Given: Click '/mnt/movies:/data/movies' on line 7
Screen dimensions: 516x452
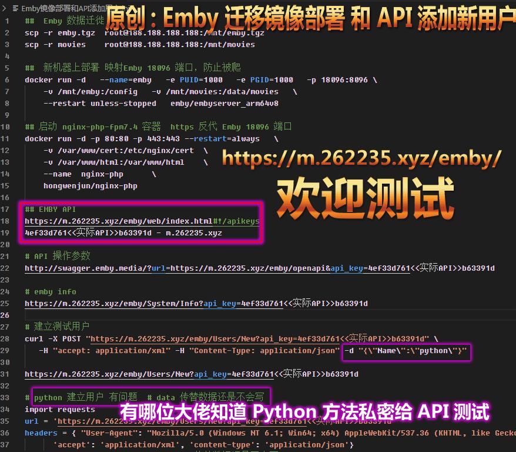Looking at the screenshot, I should point(222,92).
